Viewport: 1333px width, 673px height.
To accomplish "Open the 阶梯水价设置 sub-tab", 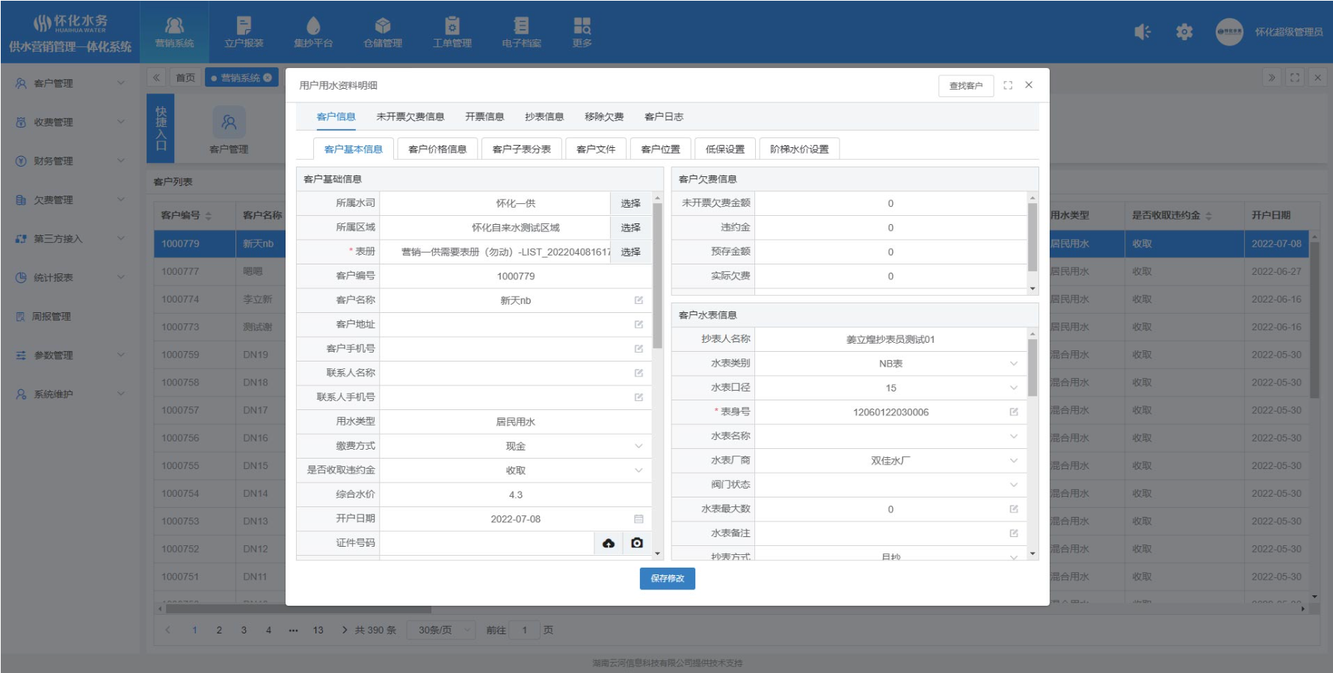I will [x=799, y=149].
